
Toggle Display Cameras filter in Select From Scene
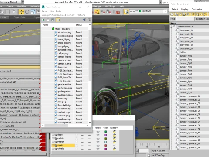pos(185,14)
